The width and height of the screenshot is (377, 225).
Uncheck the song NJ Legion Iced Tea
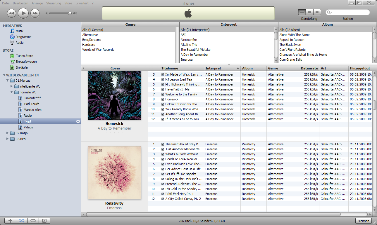point(163,79)
